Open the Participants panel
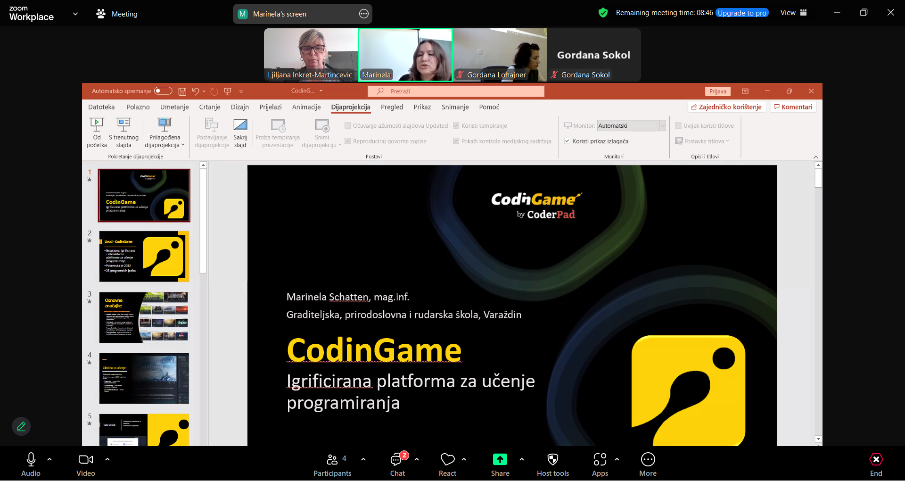This screenshot has width=905, height=481. pyautogui.click(x=332, y=464)
